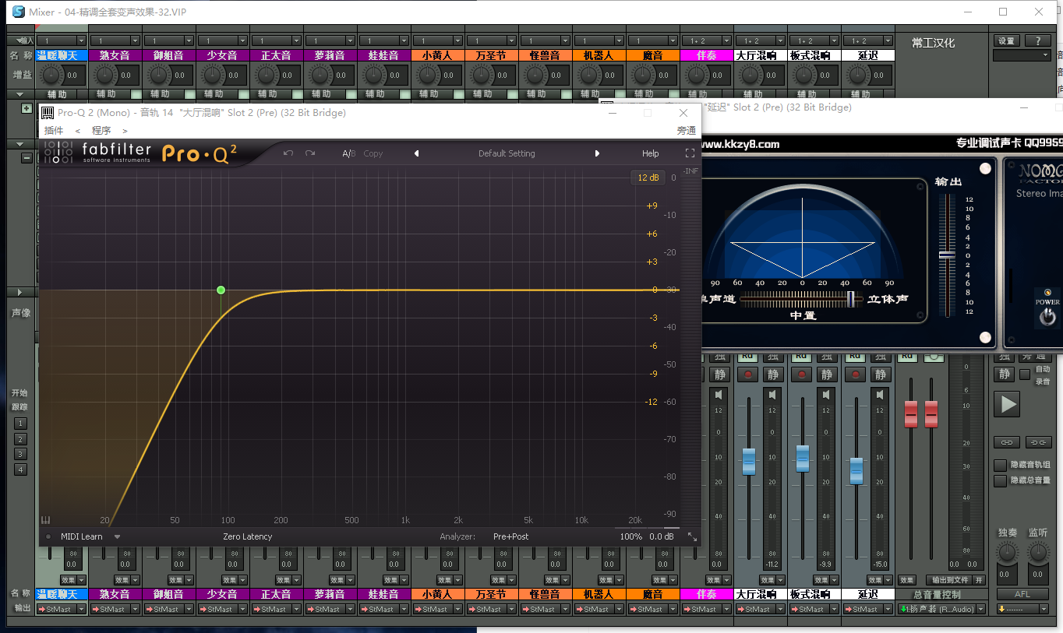Turn the 增益 gain knob for 温暖聊天

click(x=51, y=76)
